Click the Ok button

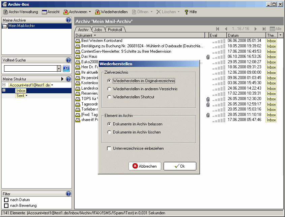[x=180, y=166]
